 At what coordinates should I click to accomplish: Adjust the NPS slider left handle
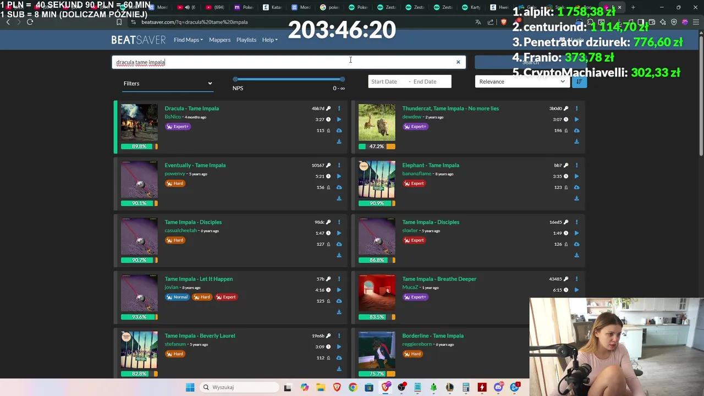point(235,79)
